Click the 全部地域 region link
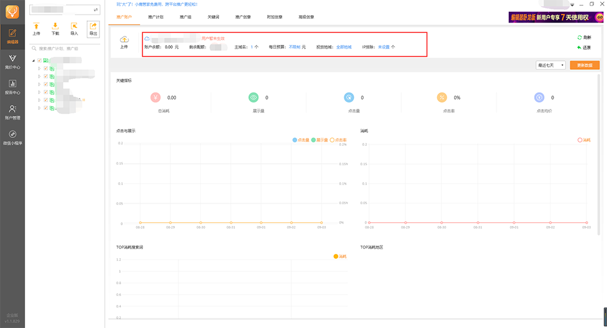The height and width of the screenshot is (328, 607). pos(344,47)
